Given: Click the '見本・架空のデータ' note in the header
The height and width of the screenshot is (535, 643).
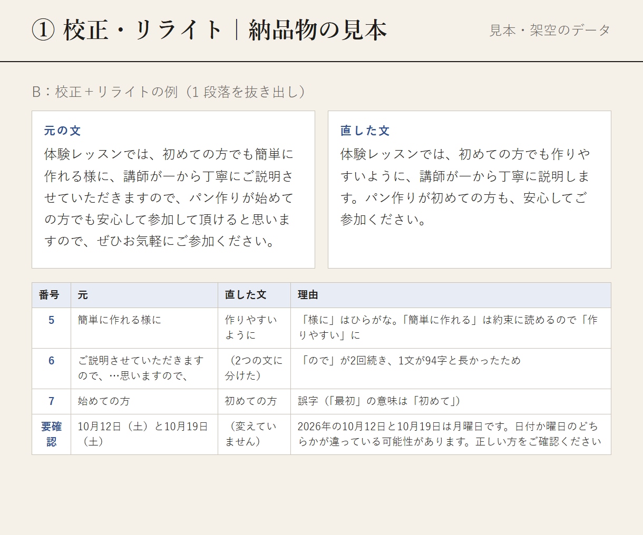Looking at the screenshot, I should [x=550, y=31].
